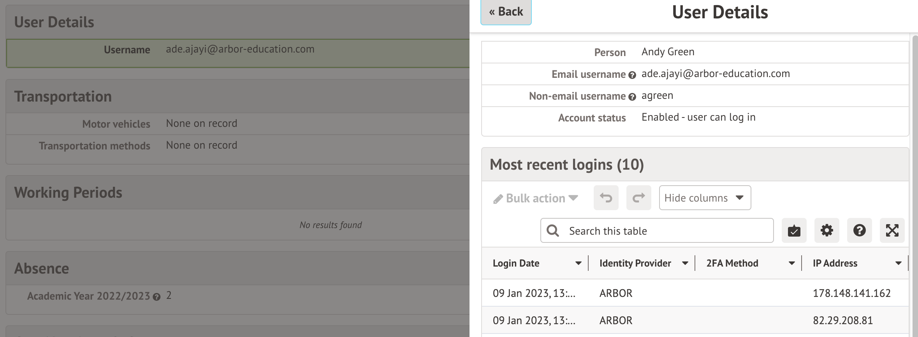The height and width of the screenshot is (337, 918).
Task: Click help icon beside Non-email username
Action: click(x=632, y=97)
